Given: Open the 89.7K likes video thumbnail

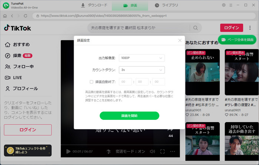Looking at the screenshot, I should (x=242, y=72).
